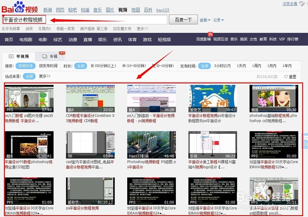This screenshot has width=308, height=217.
Task: Select the 全部 publish time filter
Action: coord(205,66)
